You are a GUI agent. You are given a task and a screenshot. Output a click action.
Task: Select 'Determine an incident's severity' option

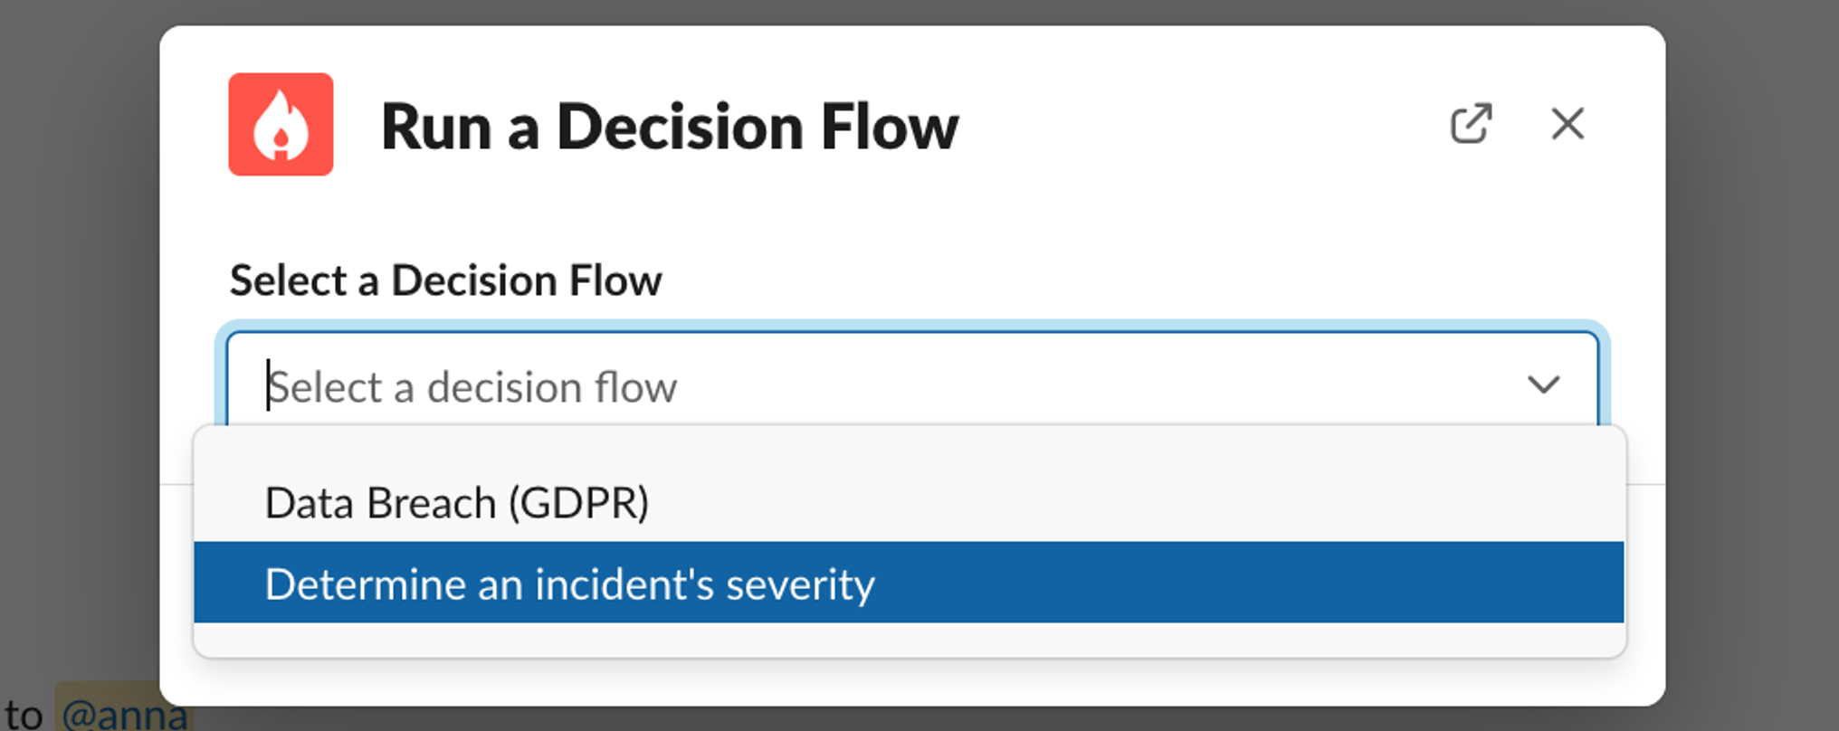(569, 584)
